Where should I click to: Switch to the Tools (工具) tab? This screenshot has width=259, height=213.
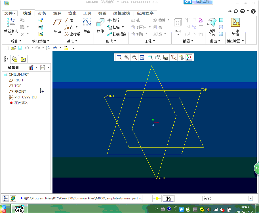click(x=87, y=13)
